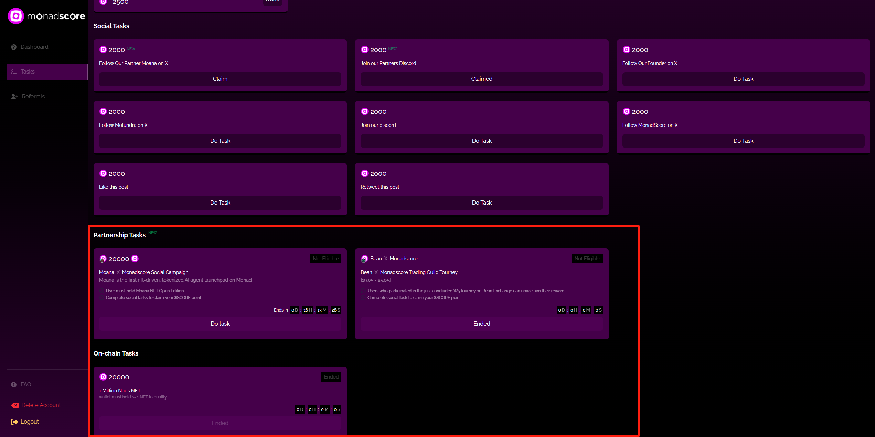Do Task for Follow Our Founder on X
Image resolution: width=875 pixels, height=437 pixels.
coord(743,79)
